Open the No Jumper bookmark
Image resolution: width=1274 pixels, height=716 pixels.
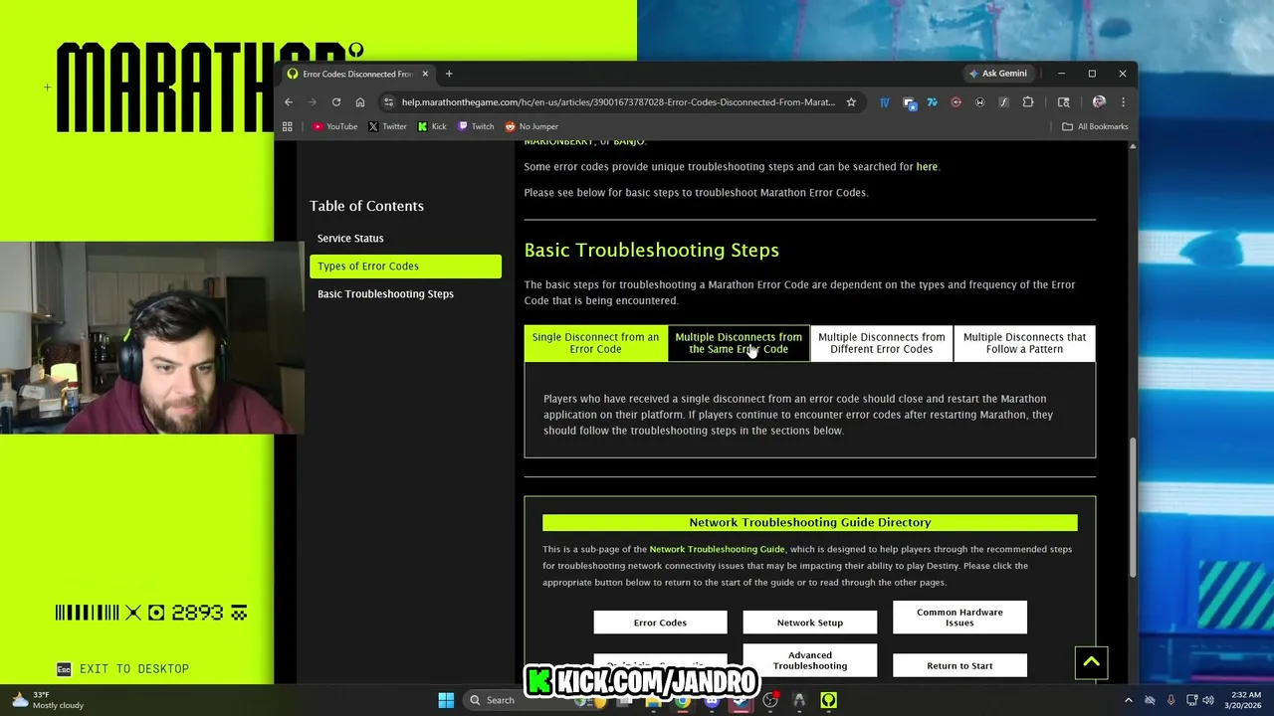(531, 126)
